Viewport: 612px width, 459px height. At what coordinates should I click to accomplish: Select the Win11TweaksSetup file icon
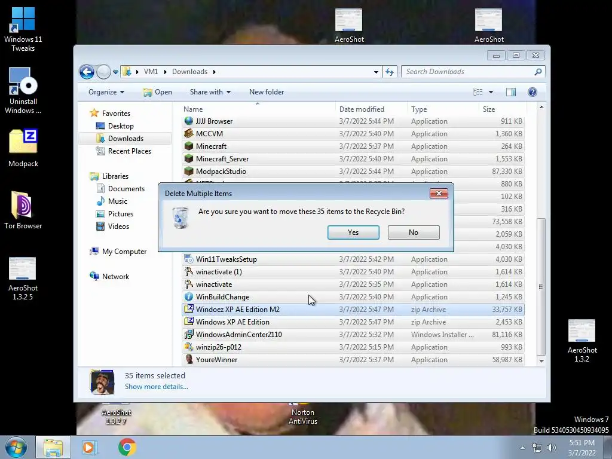(189, 259)
